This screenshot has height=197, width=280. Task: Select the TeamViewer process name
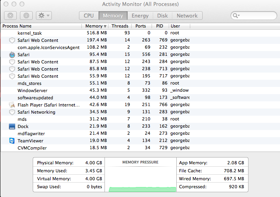pyautogui.click(x=31, y=141)
